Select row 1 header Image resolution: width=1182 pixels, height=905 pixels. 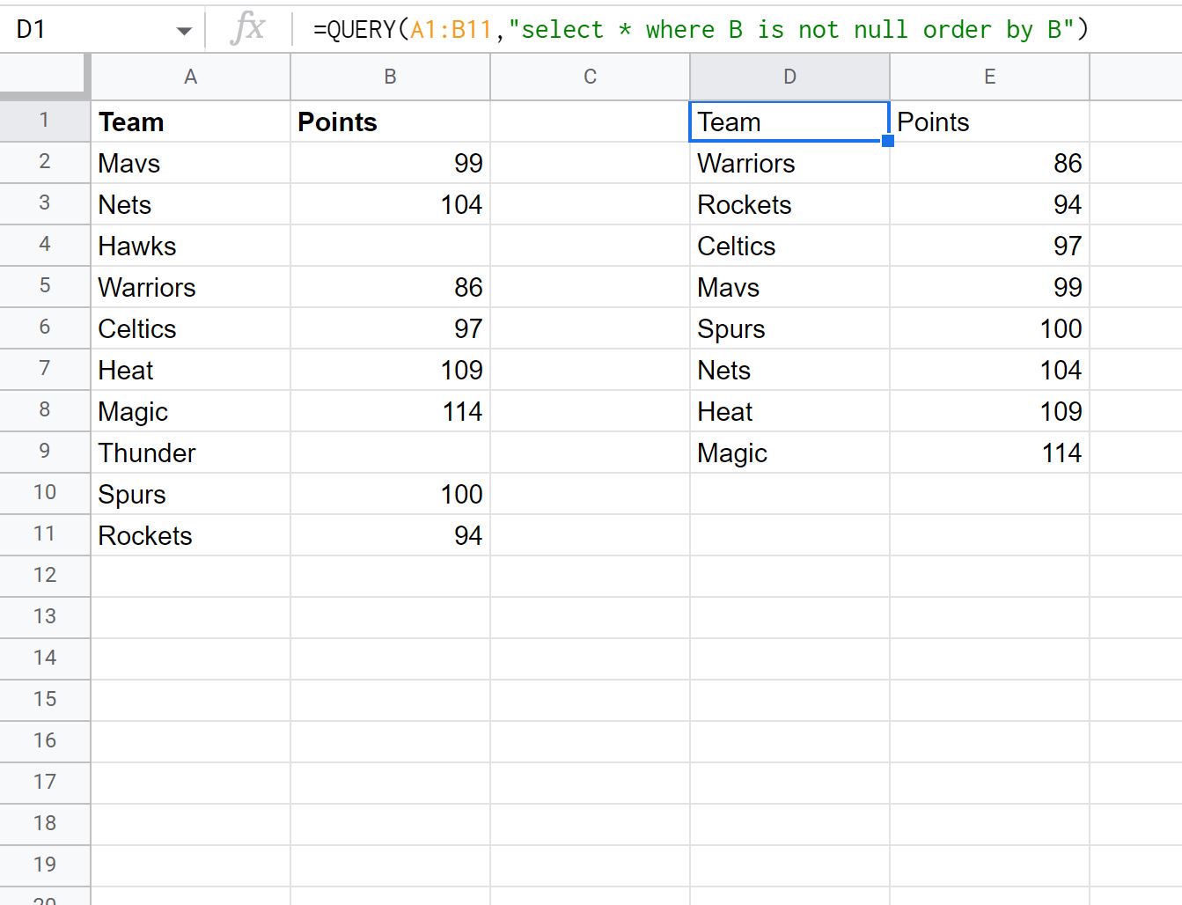[45, 121]
